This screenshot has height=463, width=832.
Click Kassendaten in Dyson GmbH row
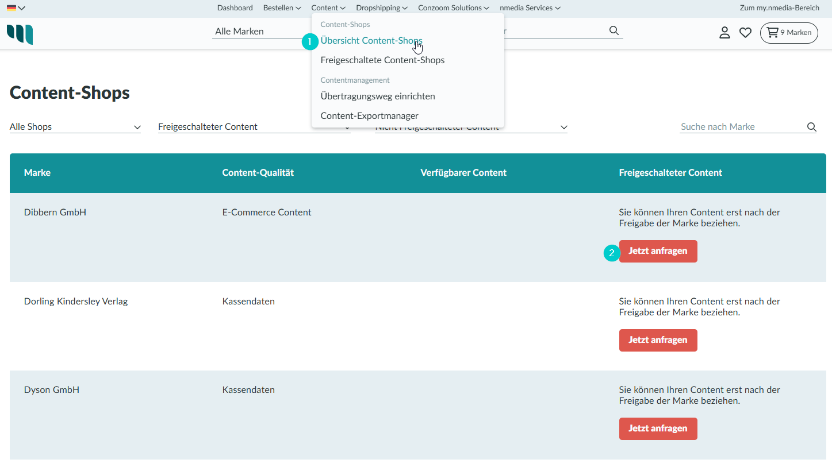[x=248, y=390]
